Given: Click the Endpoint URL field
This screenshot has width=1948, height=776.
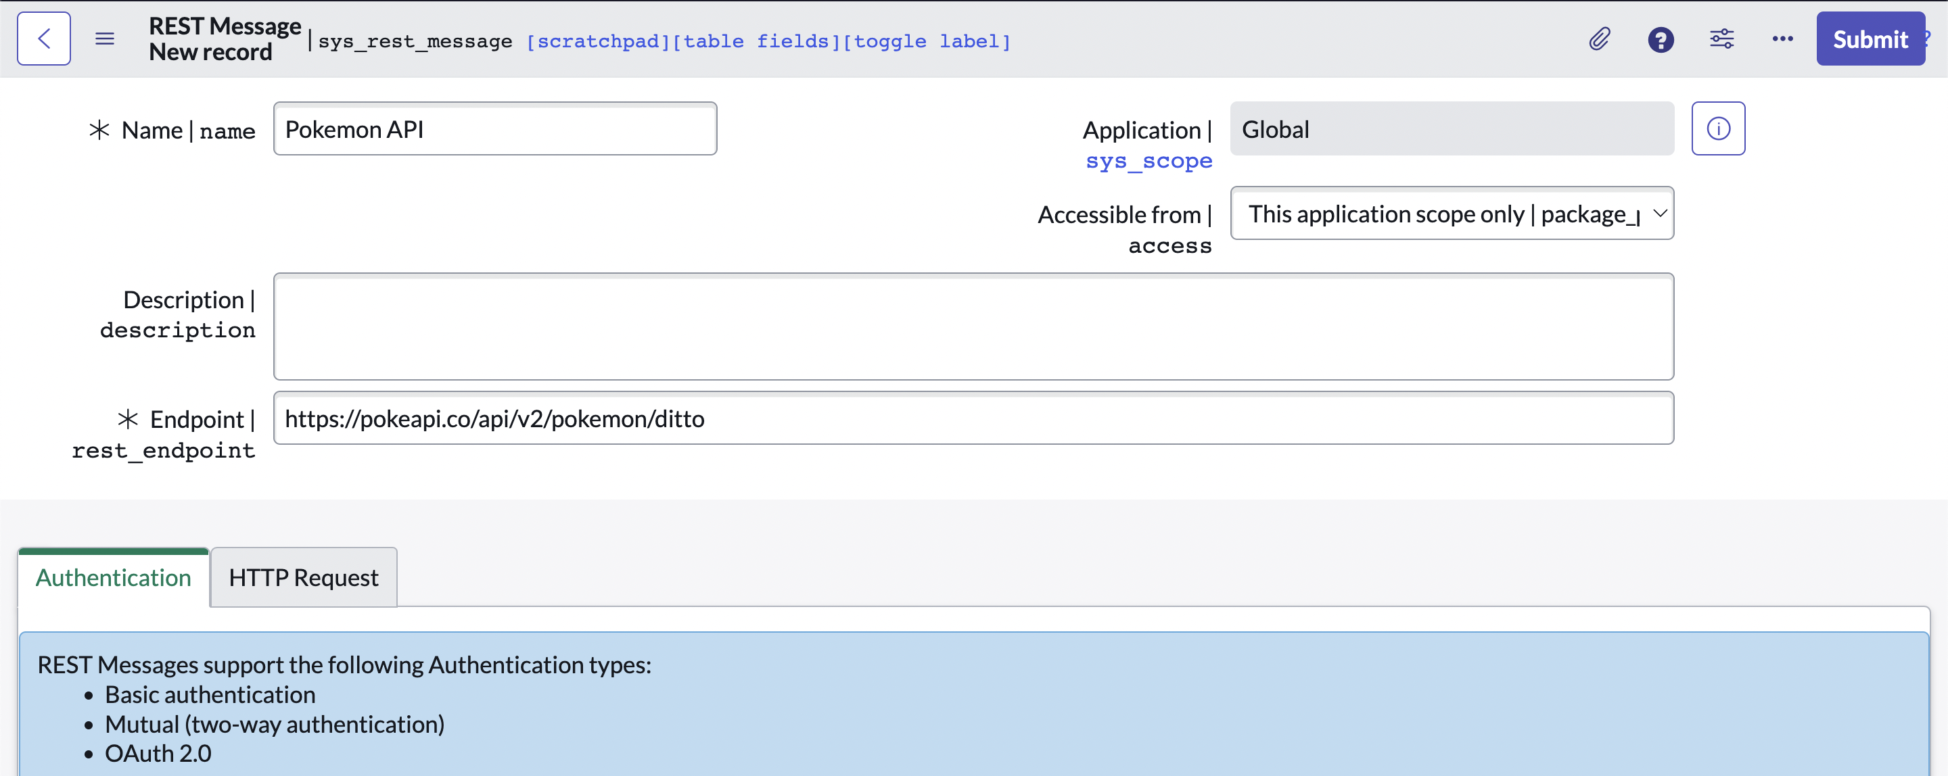Looking at the screenshot, I should point(973,418).
